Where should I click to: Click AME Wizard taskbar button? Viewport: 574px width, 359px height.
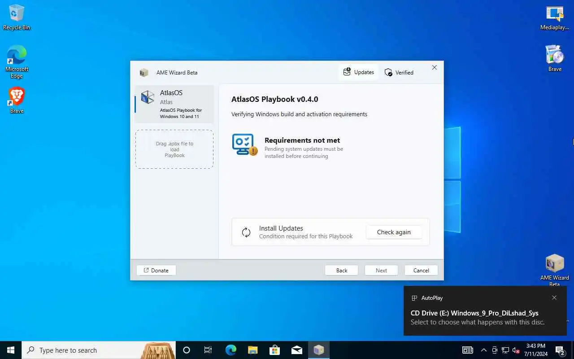point(319,350)
